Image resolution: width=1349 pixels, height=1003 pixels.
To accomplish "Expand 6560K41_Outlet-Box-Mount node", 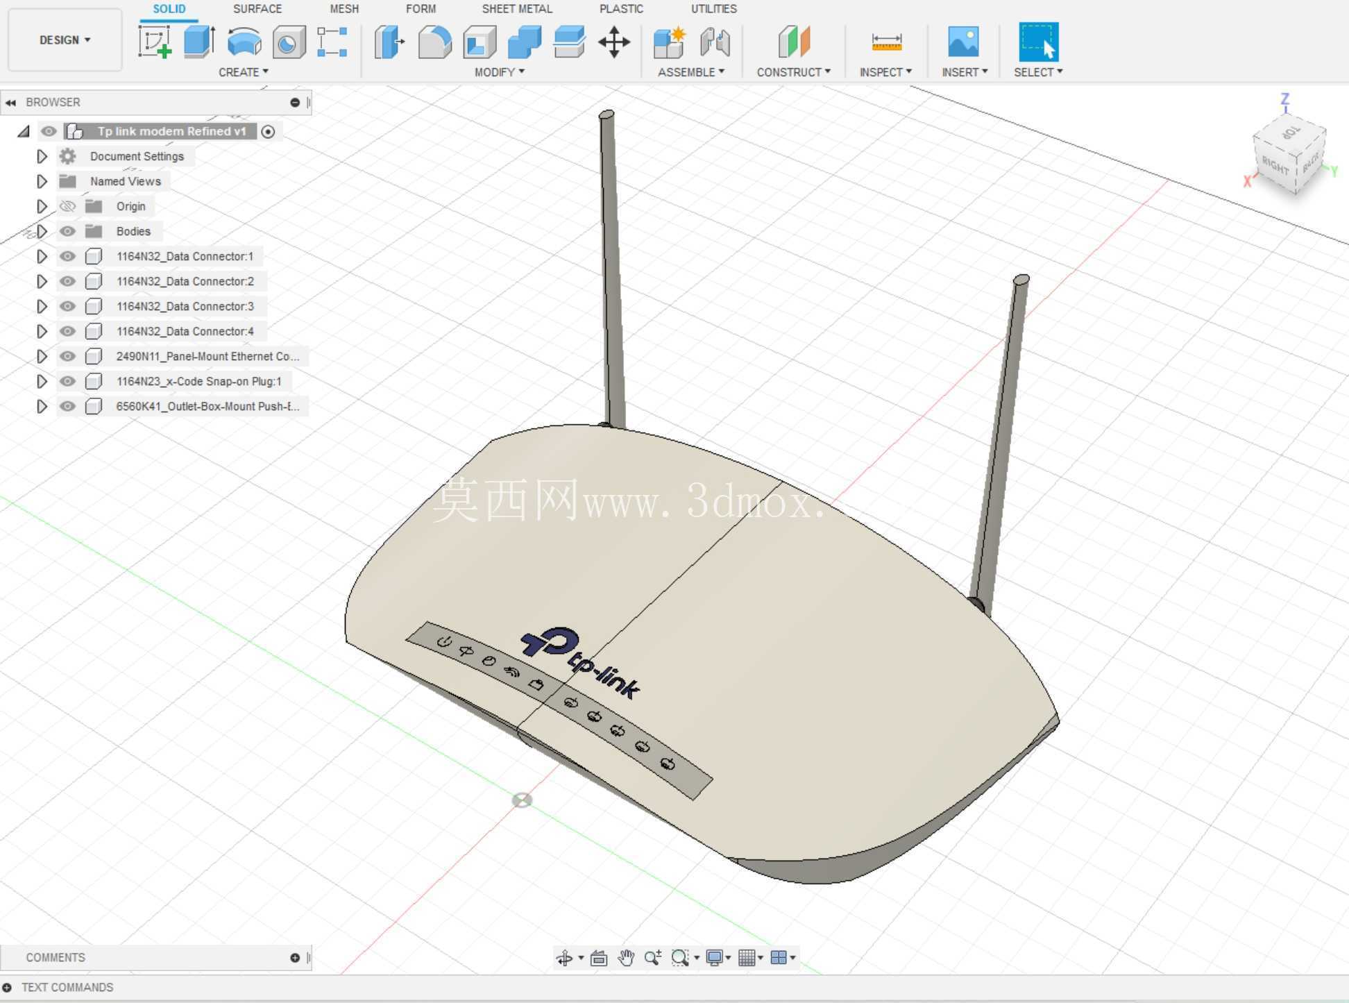I will pos(42,406).
